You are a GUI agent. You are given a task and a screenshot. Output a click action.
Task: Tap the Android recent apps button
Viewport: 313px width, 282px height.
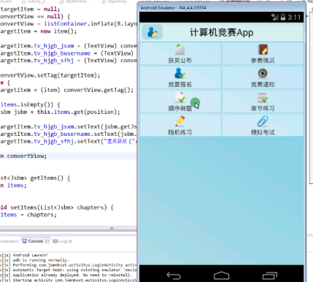270,275
